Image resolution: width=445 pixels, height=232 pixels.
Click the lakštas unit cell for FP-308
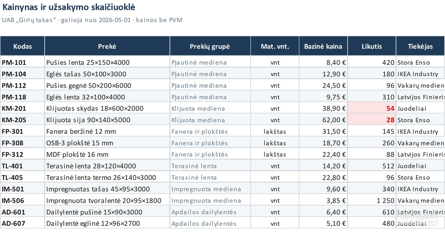(x=275, y=143)
